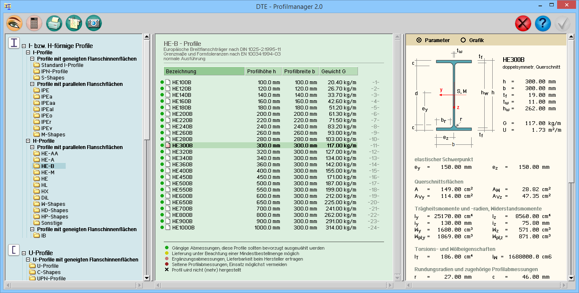This screenshot has width=579, height=293.
Task: Collapse the I-Profile tree node
Action: 28,53
